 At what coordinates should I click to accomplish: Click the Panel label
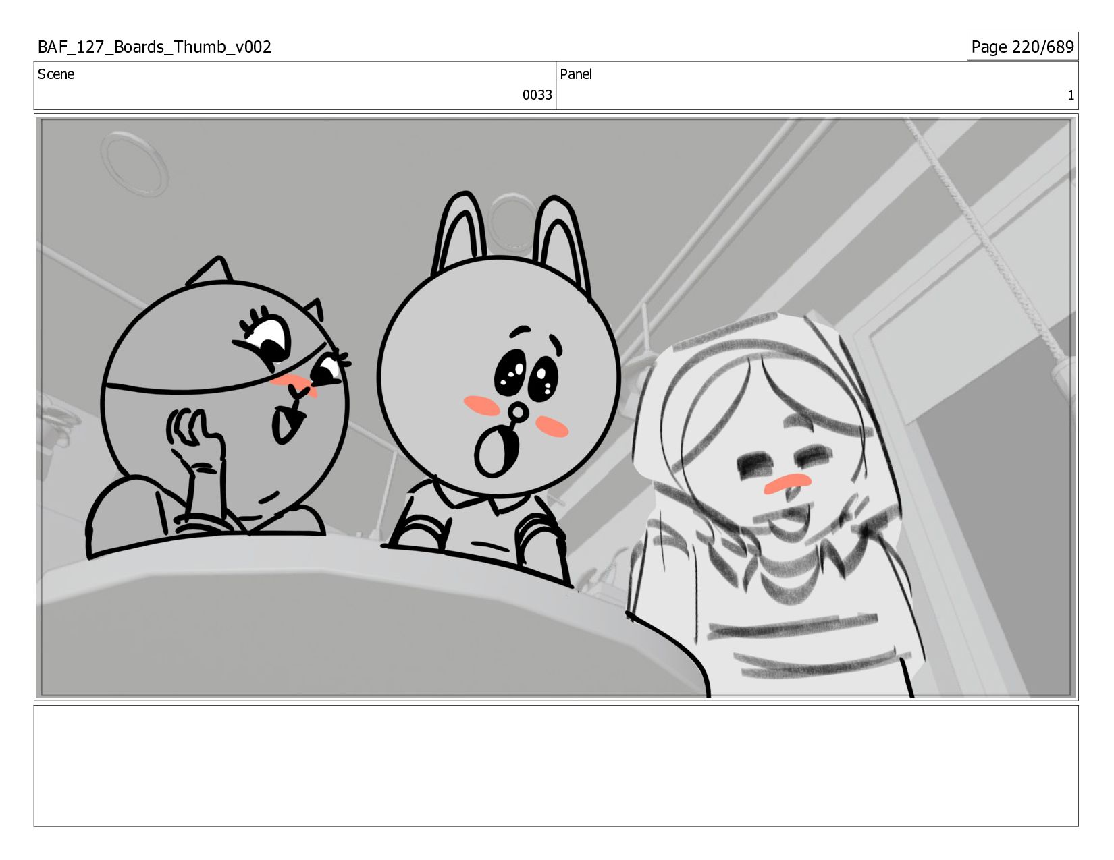click(x=576, y=74)
